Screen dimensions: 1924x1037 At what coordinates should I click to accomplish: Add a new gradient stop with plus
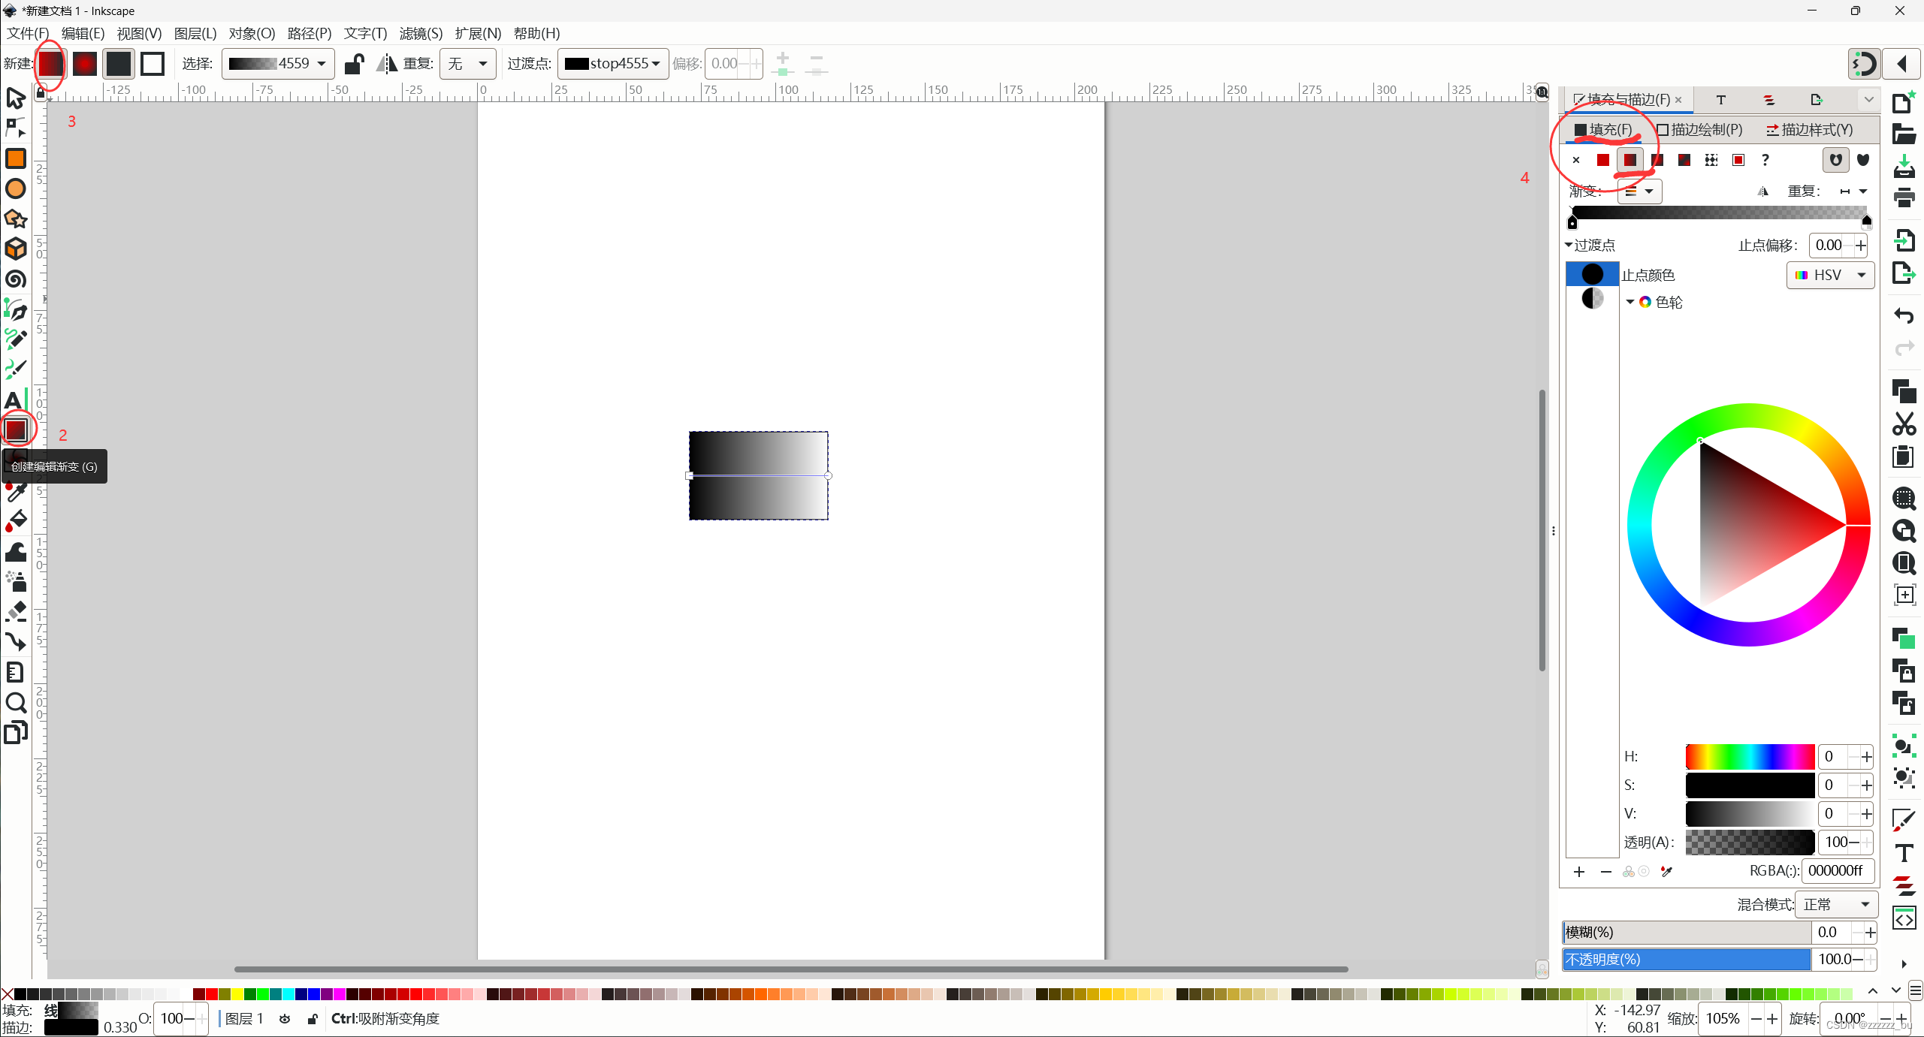click(x=1579, y=872)
